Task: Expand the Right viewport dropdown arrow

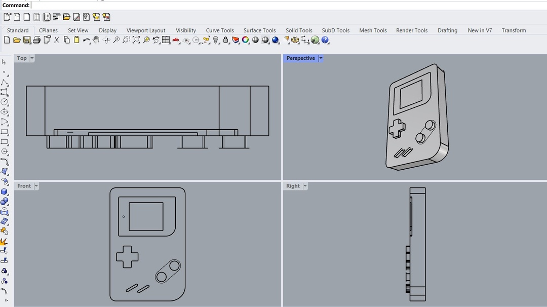Action: (305, 186)
